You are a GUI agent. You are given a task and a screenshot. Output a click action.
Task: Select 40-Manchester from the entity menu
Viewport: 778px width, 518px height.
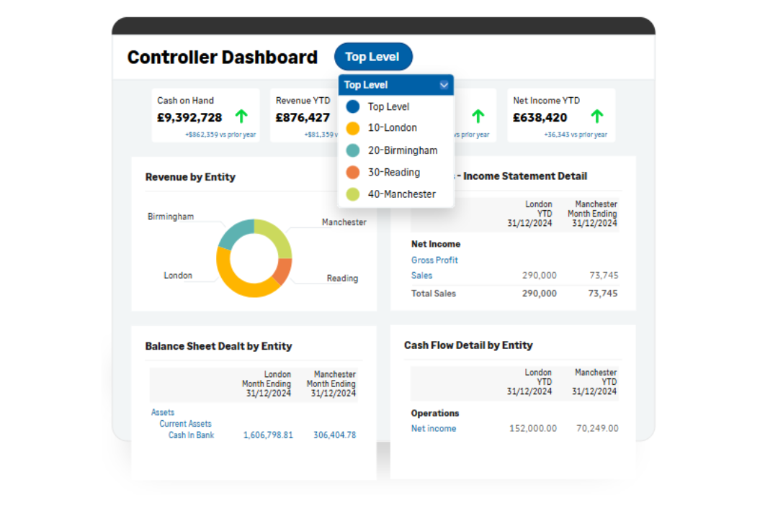[402, 194]
